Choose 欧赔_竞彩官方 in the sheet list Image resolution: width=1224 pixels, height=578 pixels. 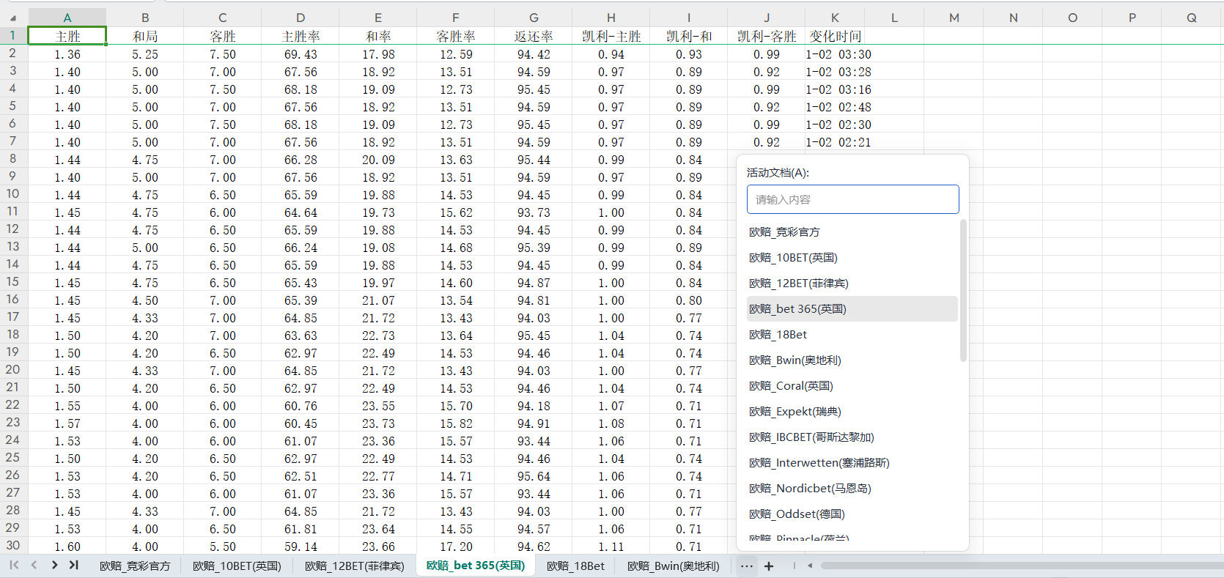852,231
